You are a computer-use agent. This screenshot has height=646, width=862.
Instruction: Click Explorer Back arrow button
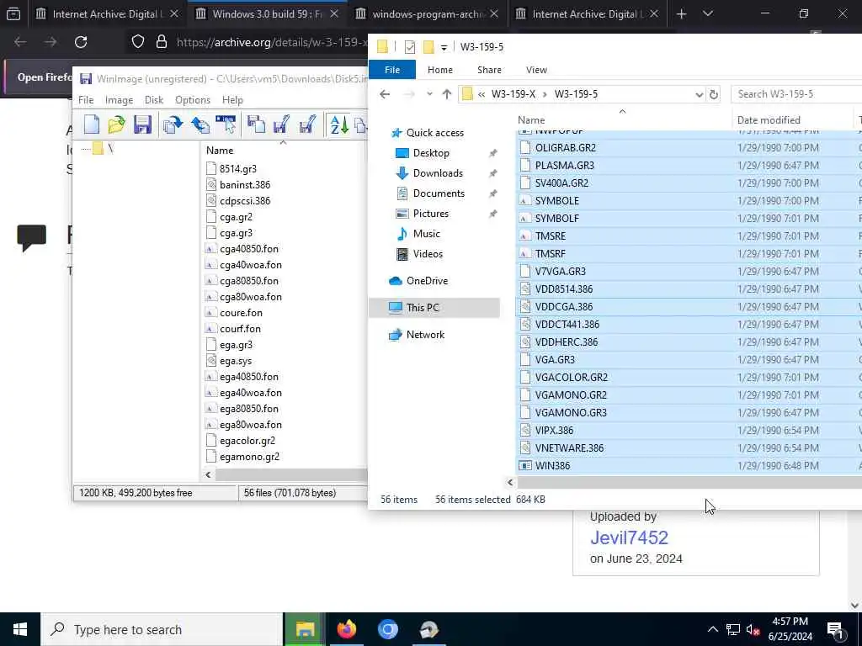pos(385,94)
